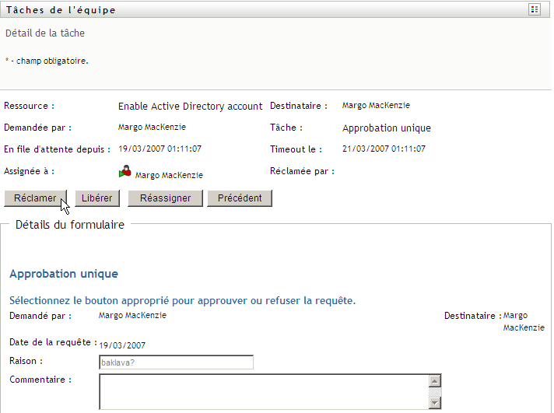This screenshot has height=413, width=554.
Task: Click the Détail de la tâche subtitle
Action: (x=45, y=33)
